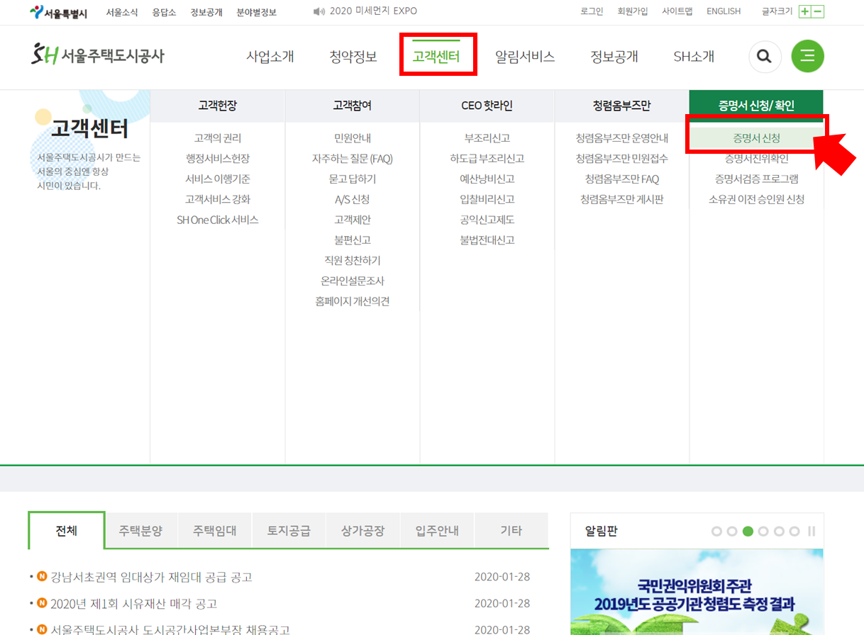Switch to the 토지공급 tab
The height and width of the screenshot is (635, 864).
(289, 530)
